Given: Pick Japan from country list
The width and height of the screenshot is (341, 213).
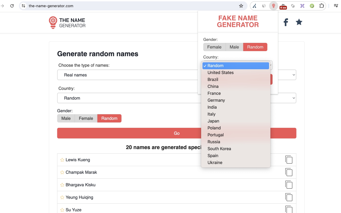Looking at the screenshot, I should click(x=236, y=121).
